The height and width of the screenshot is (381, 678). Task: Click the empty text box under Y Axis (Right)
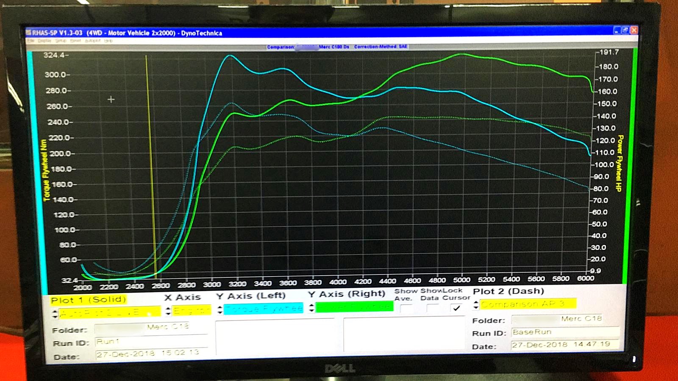point(404,334)
